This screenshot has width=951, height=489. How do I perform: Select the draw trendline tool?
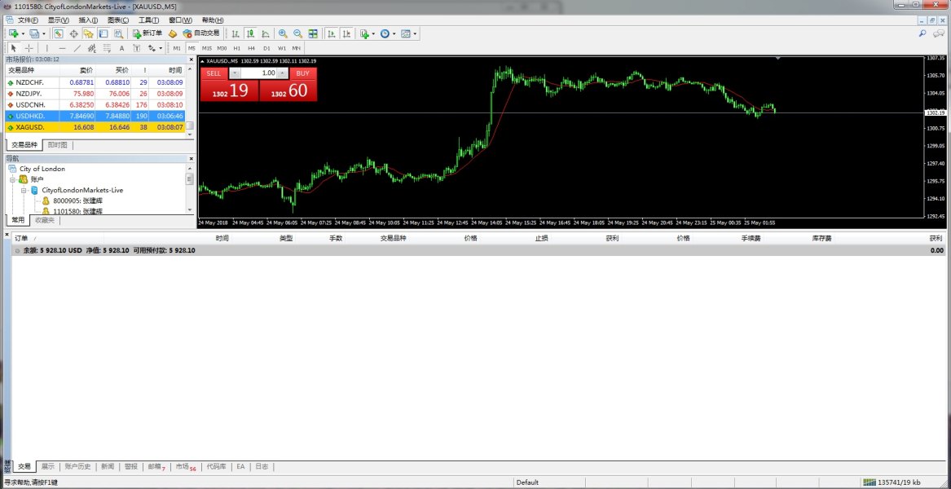pyautogui.click(x=77, y=48)
